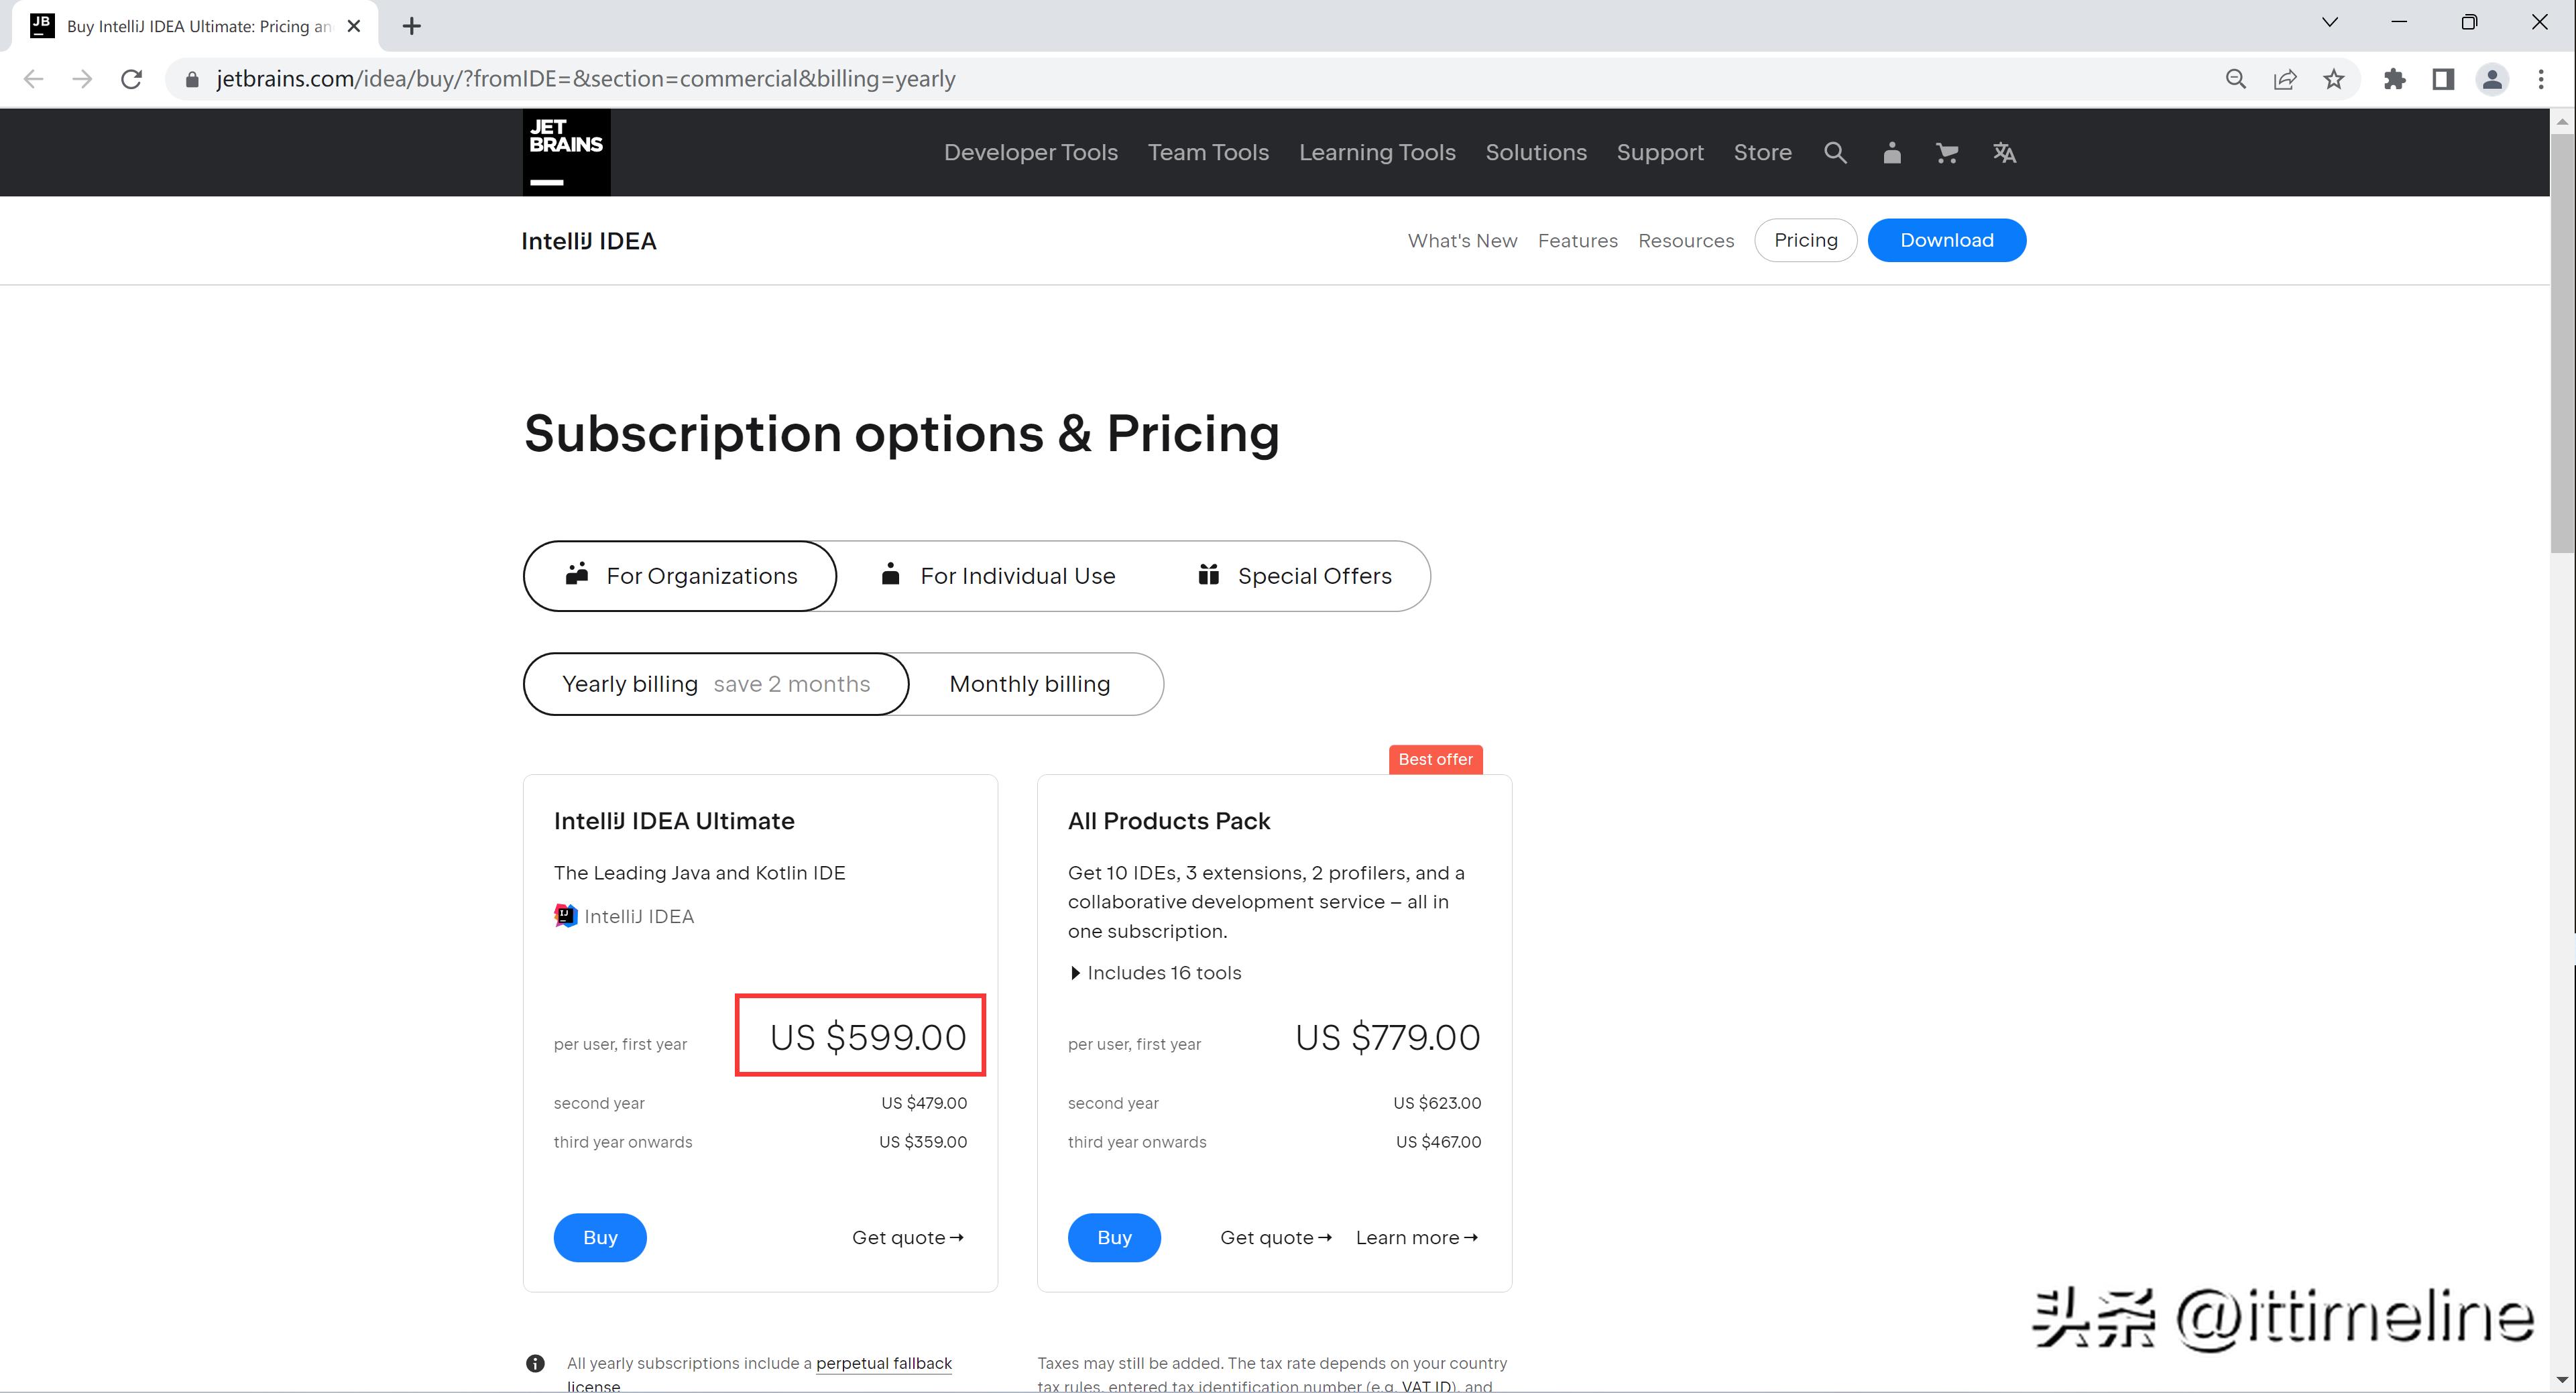
Task: Select the For Individual Use option
Action: click(998, 576)
